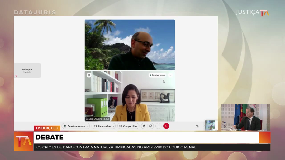This screenshot has width=285, height=160.
Task: Select the Formação 9 organizer tile
Action: pyautogui.click(x=27, y=70)
